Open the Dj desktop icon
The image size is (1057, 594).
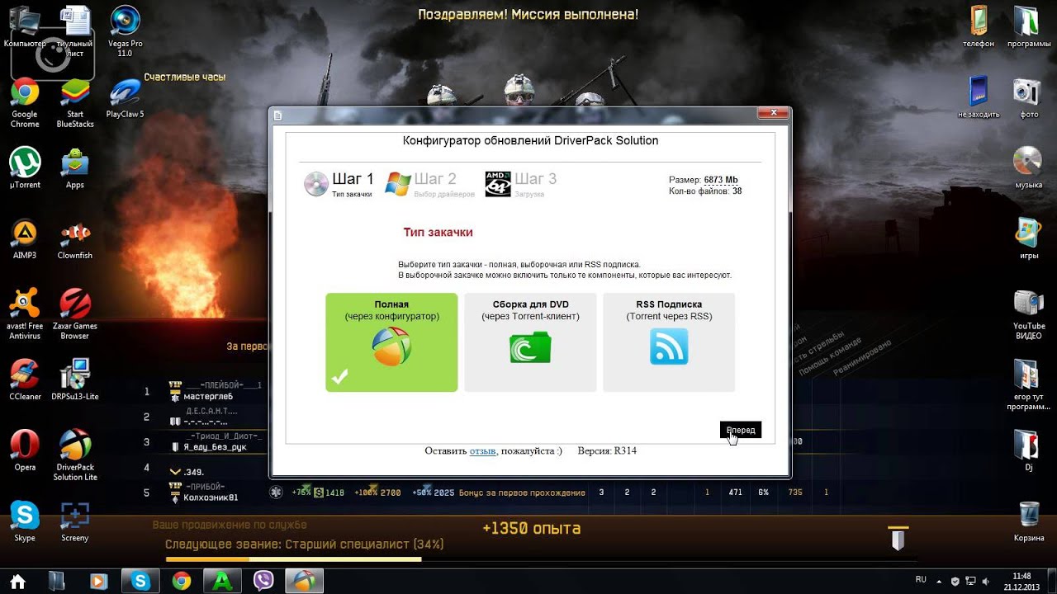(x=1028, y=450)
